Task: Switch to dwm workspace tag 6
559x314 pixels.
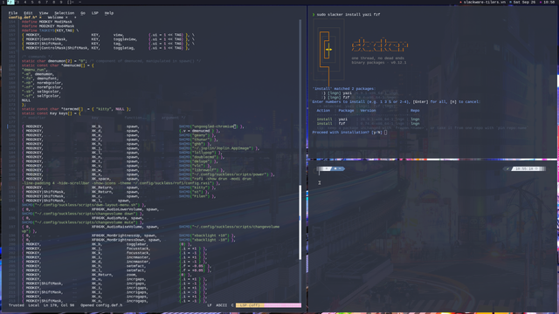Action: click(39, 2)
